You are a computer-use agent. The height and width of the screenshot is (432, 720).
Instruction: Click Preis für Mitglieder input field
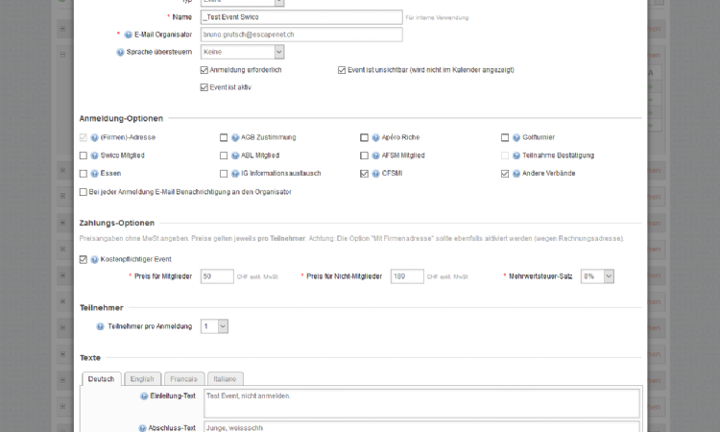click(x=217, y=276)
